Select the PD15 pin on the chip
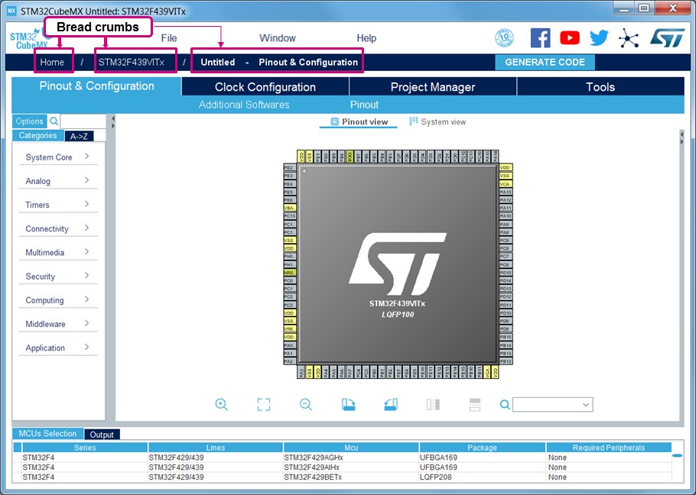696x495 pixels. point(506,273)
